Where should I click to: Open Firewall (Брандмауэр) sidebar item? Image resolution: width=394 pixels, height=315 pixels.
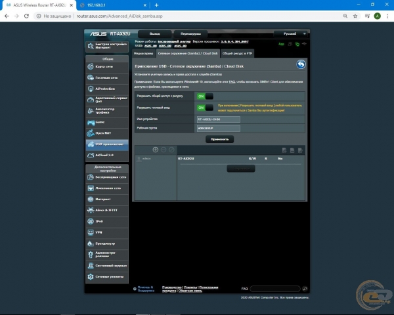107,243
